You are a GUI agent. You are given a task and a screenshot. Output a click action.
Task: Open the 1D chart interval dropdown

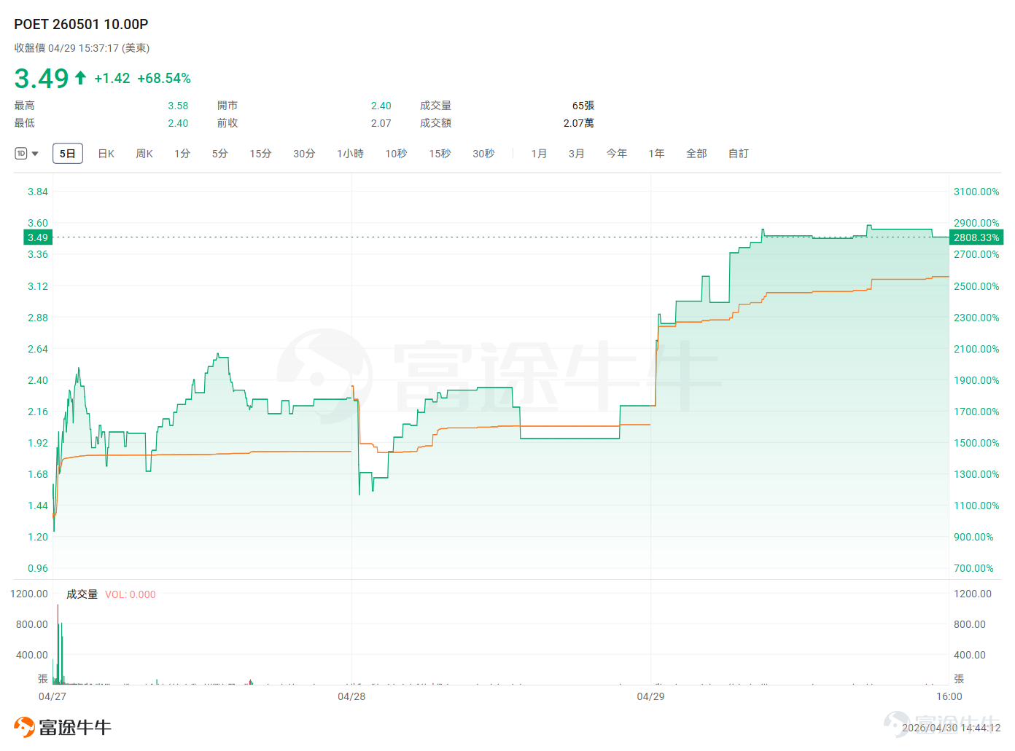35,154
